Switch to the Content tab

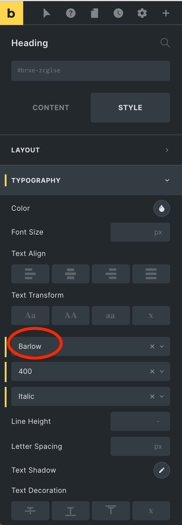tap(51, 108)
